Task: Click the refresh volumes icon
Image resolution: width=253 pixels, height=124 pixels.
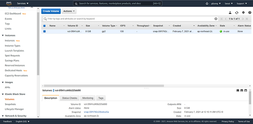Action: (237, 13)
